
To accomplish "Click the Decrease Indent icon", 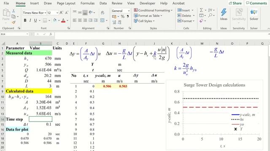I will click(x=90, y=21).
